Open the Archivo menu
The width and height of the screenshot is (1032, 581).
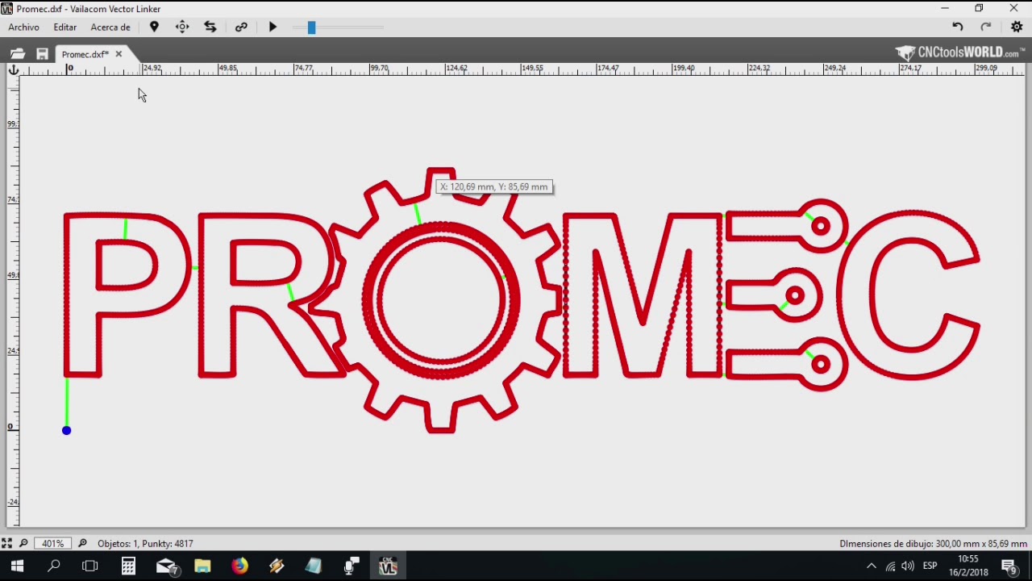click(23, 27)
